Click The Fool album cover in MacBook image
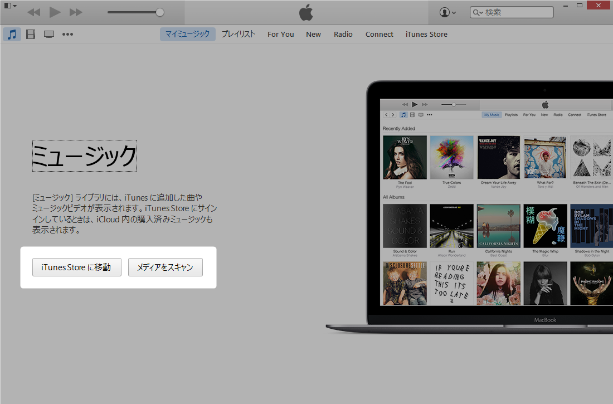 click(x=405, y=158)
